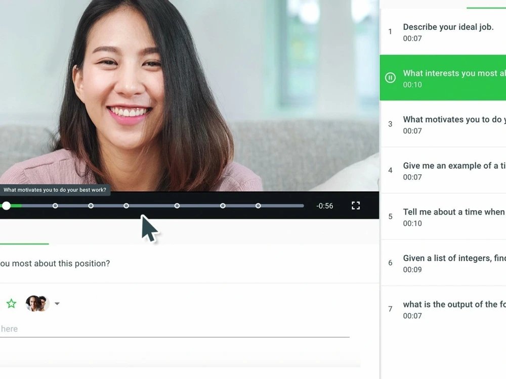Jump to the fourth timeline marker
The height and width of the screenshot is (379, 506).
click(x=126, y=206)
